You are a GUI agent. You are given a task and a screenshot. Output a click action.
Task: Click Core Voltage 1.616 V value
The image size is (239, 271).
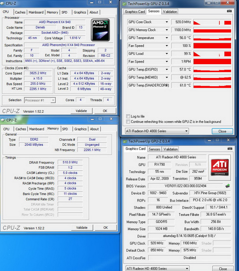75,38
